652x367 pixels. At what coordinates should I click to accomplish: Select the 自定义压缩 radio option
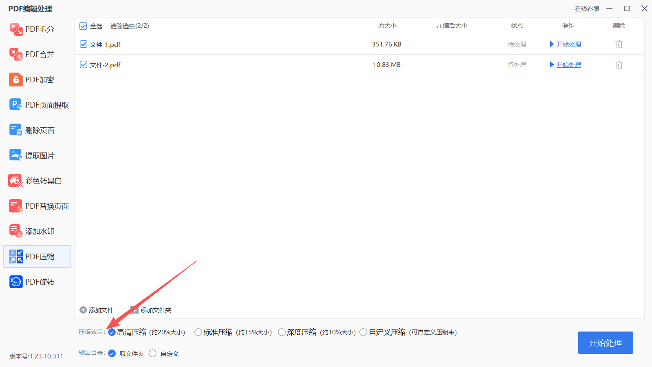pos(363,332)
